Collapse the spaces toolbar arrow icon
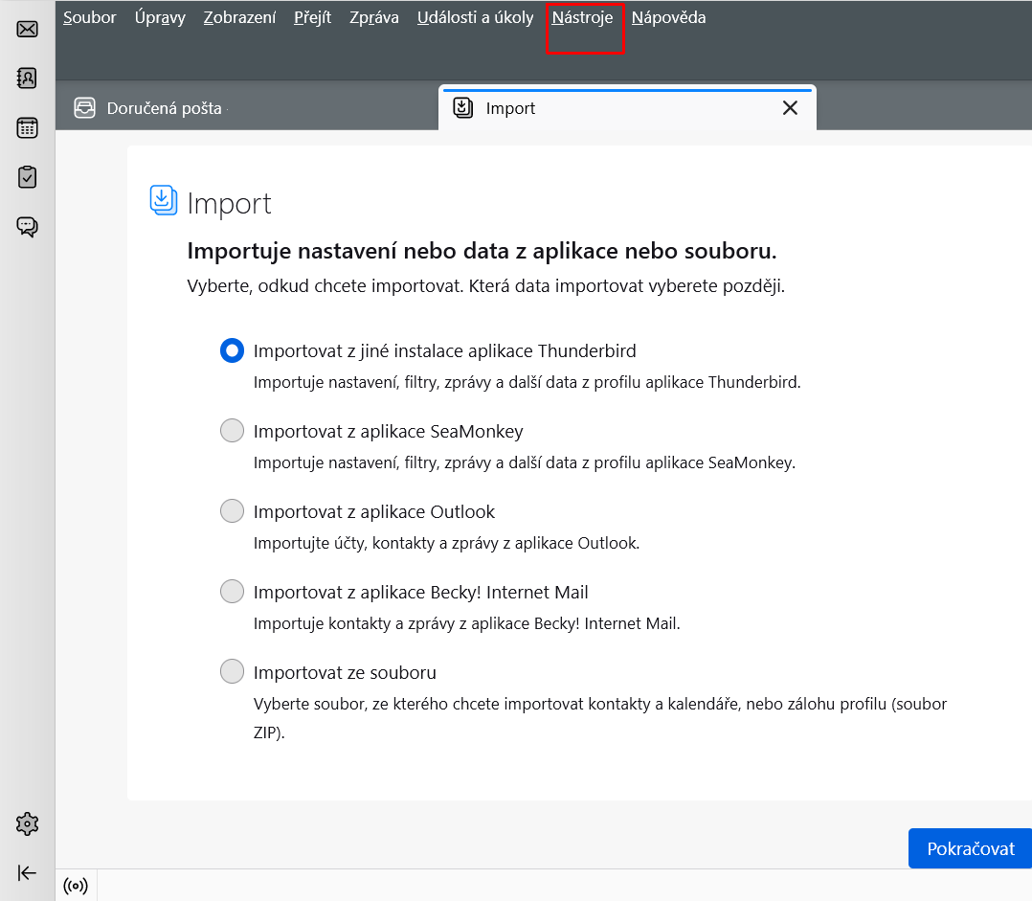Screen dimensions: 1032x901 point(27,872)
